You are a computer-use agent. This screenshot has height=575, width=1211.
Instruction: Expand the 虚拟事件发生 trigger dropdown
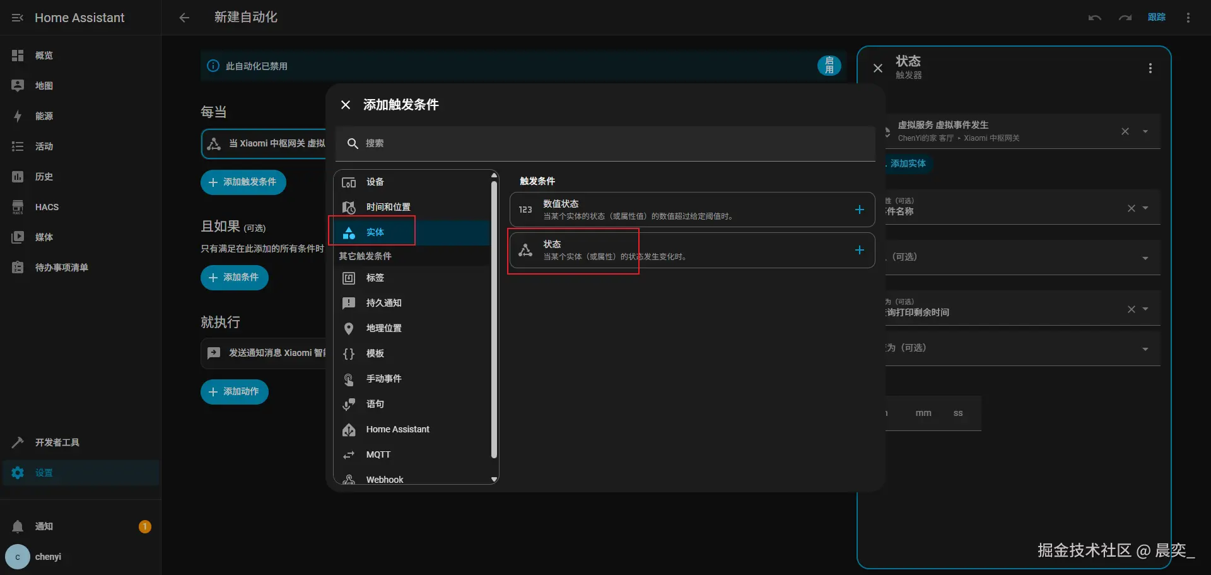(x=1147, y=131)
